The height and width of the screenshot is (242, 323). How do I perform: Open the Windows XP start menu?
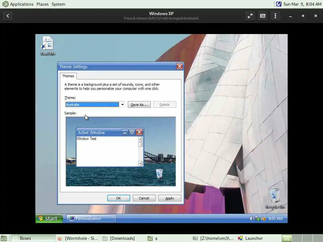(49, 219)
